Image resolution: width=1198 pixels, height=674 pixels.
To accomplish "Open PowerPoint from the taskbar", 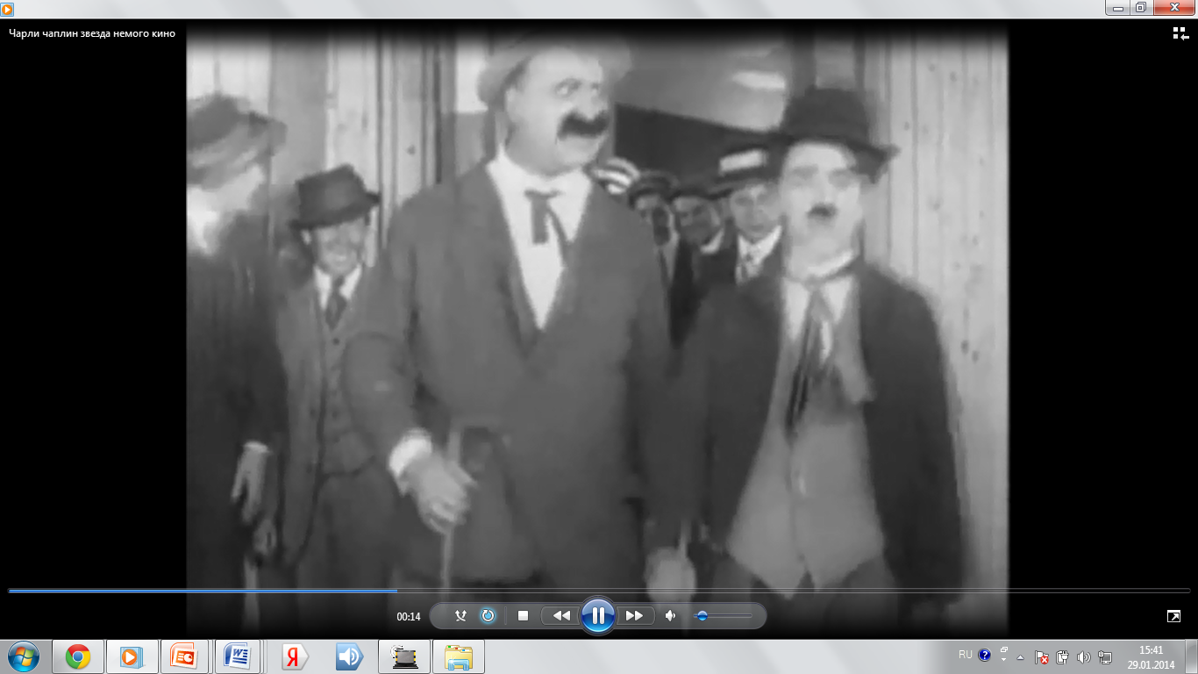I will tap(185, 656).
